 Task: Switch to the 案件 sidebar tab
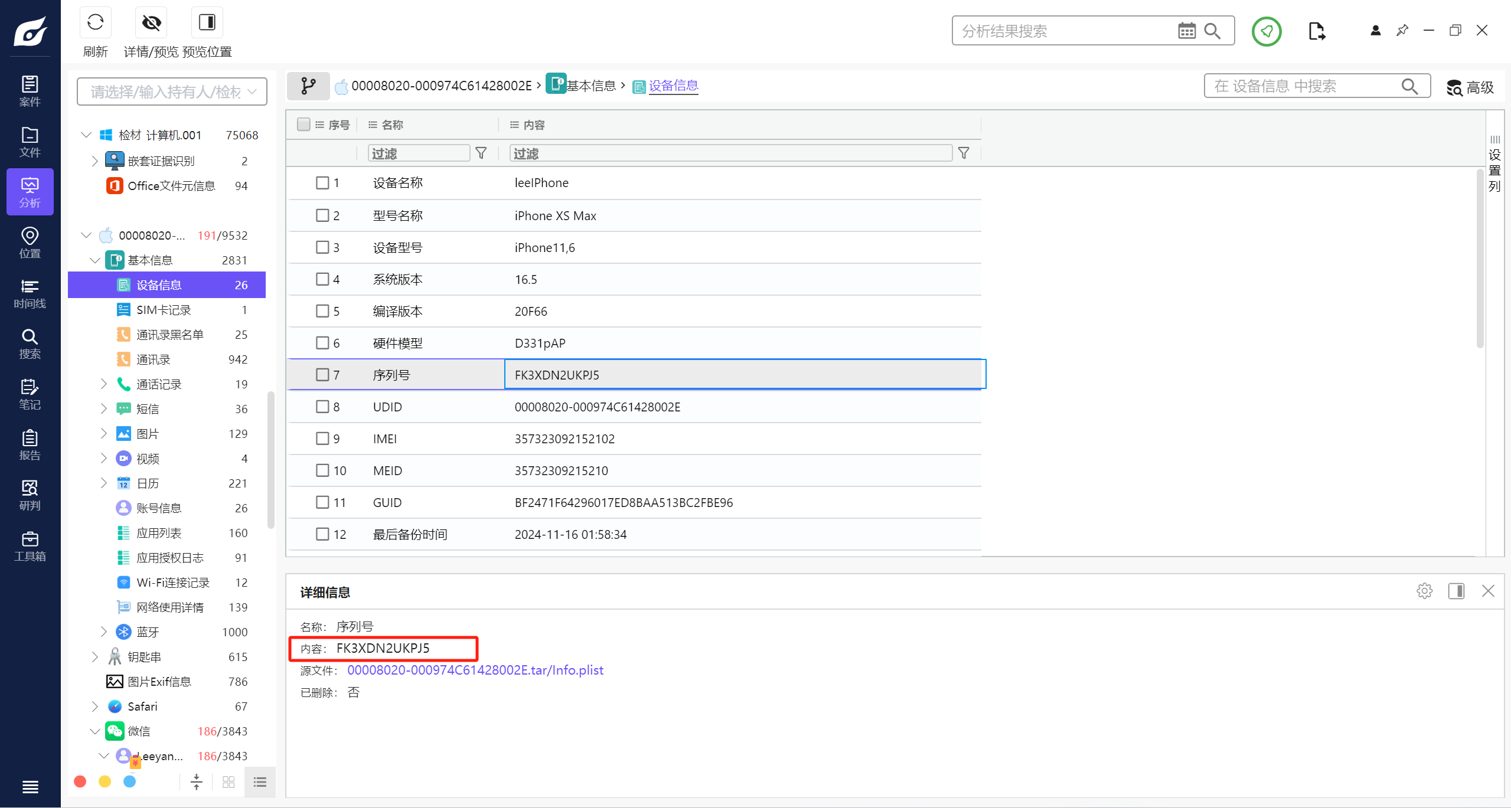pyautogui.click(x=30, y=91)
